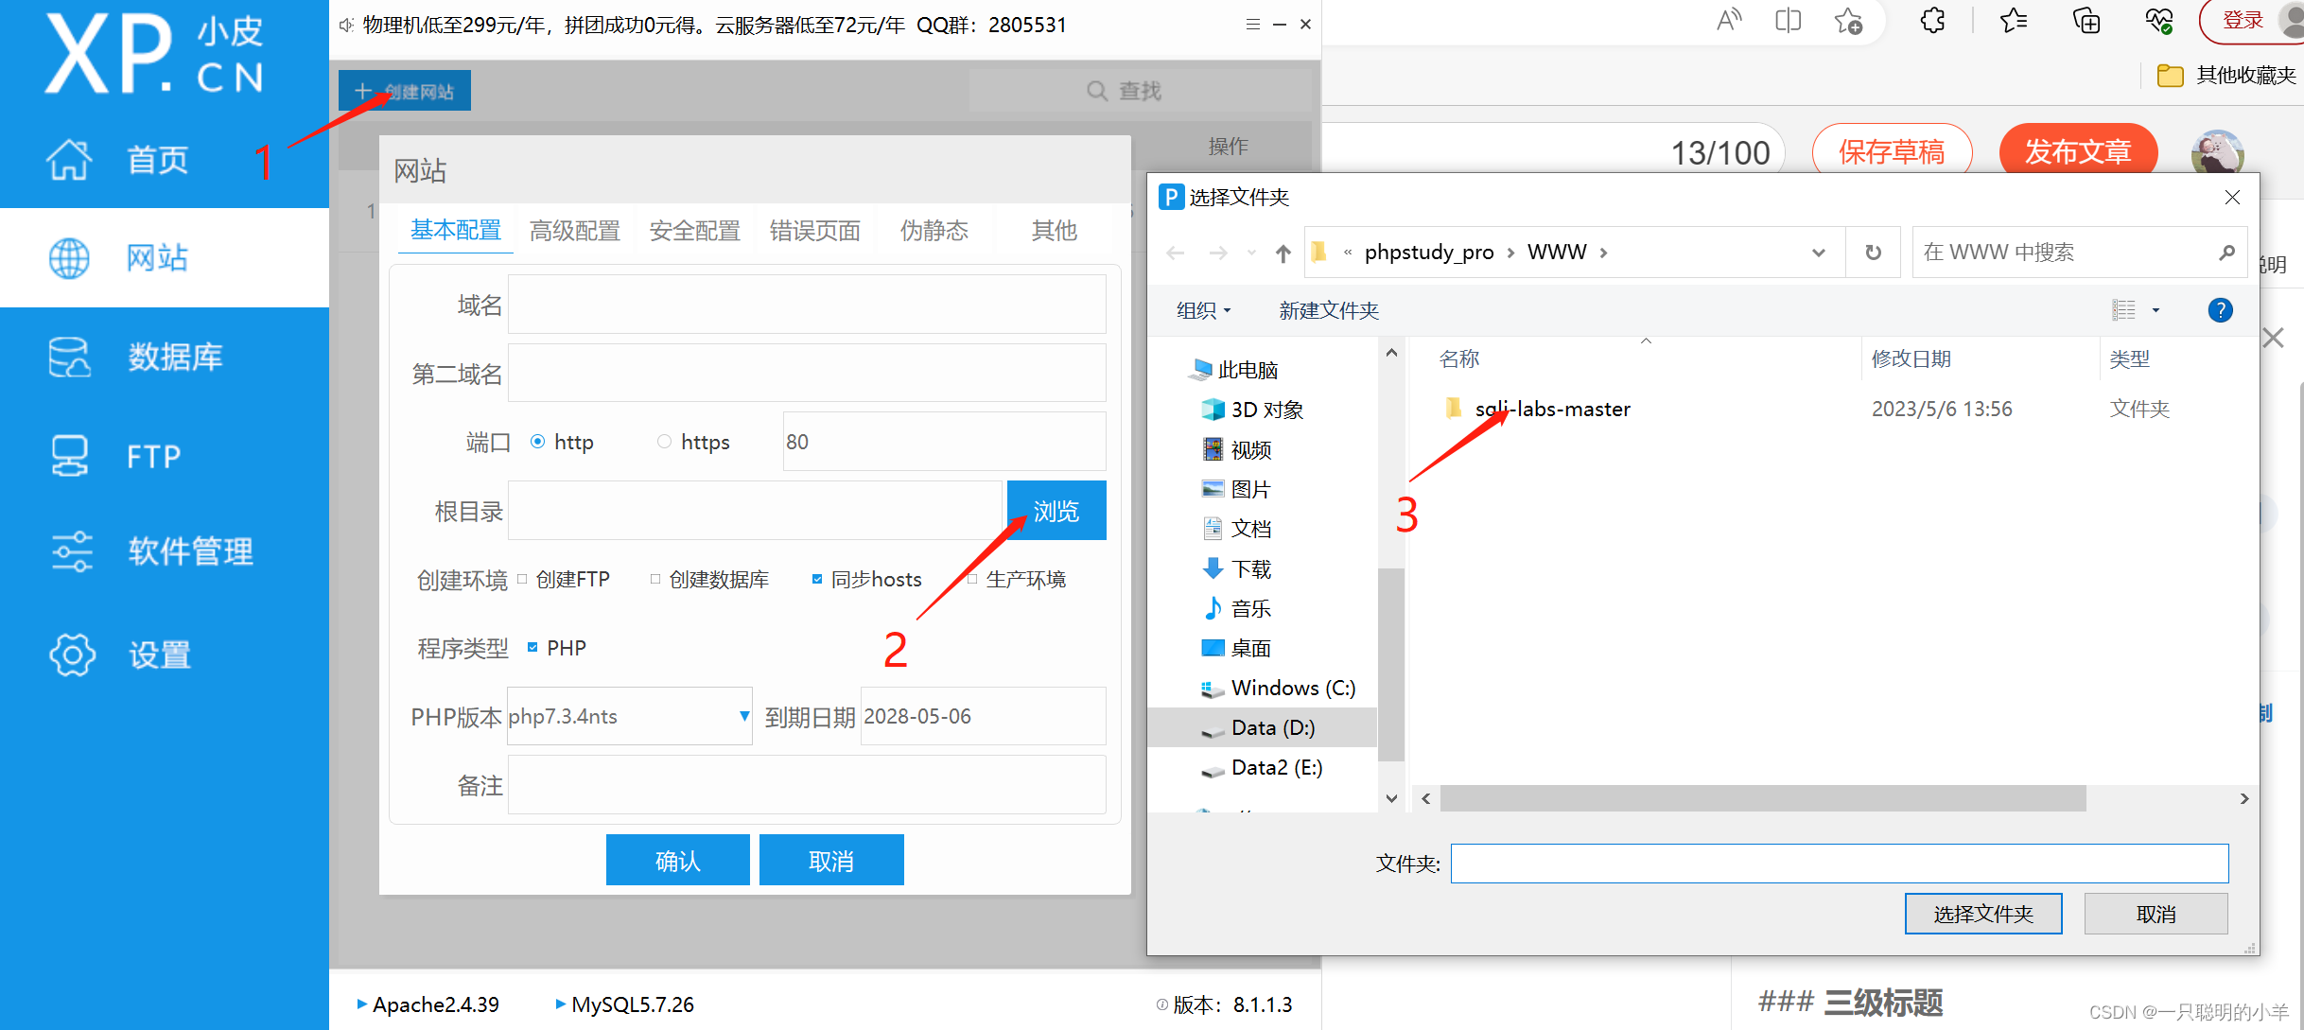Click the speaker announcement icon in title bar
The height and width of the screenshot is (1030, 2304).
[346, 25]
